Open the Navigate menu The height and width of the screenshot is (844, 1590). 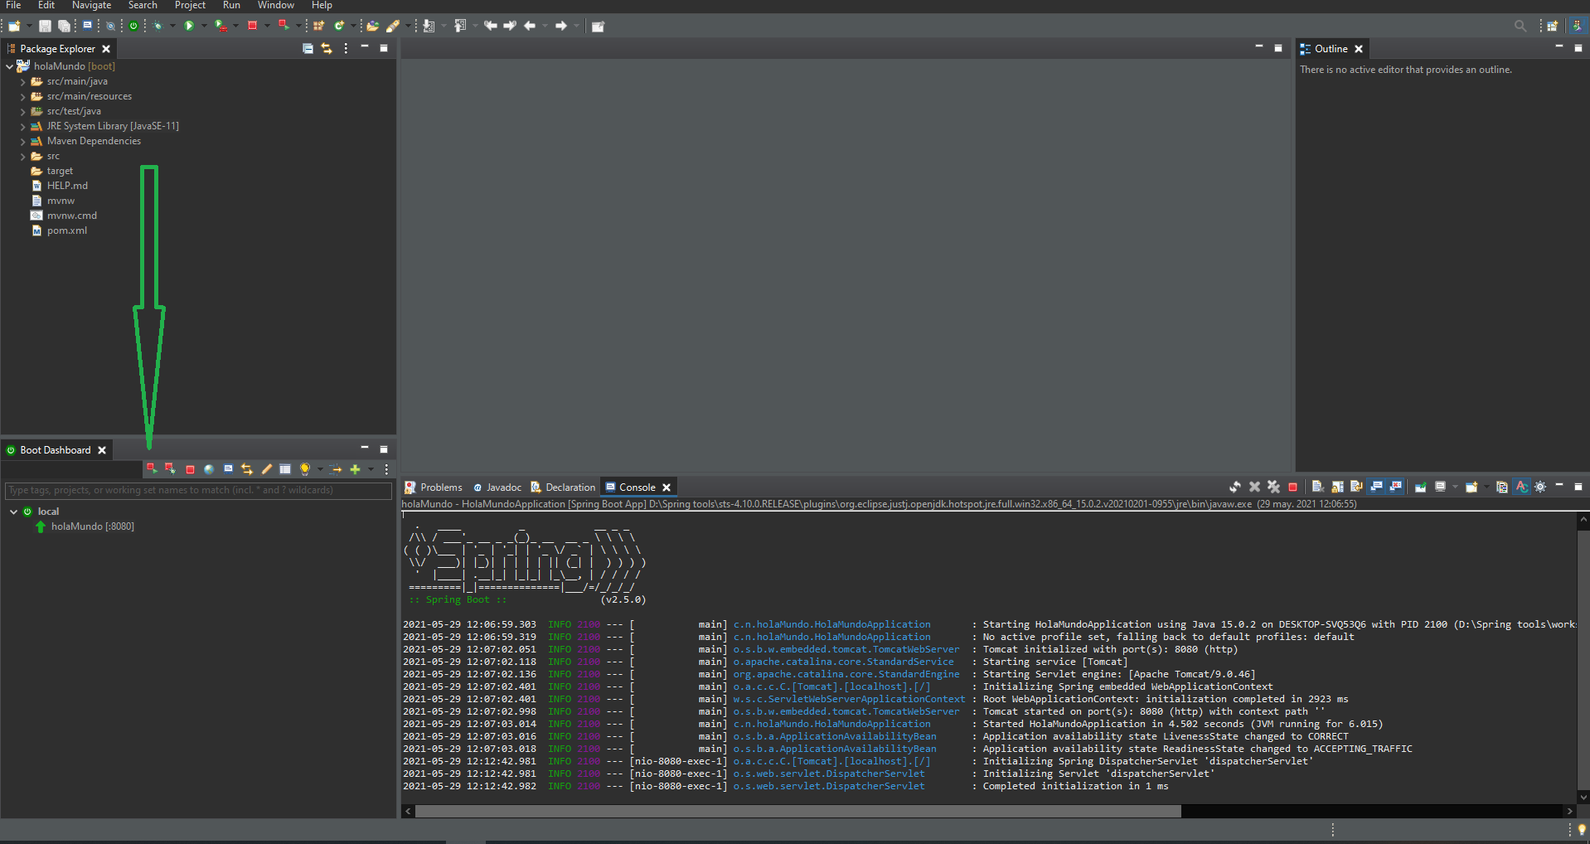click(x=91, y=5)
